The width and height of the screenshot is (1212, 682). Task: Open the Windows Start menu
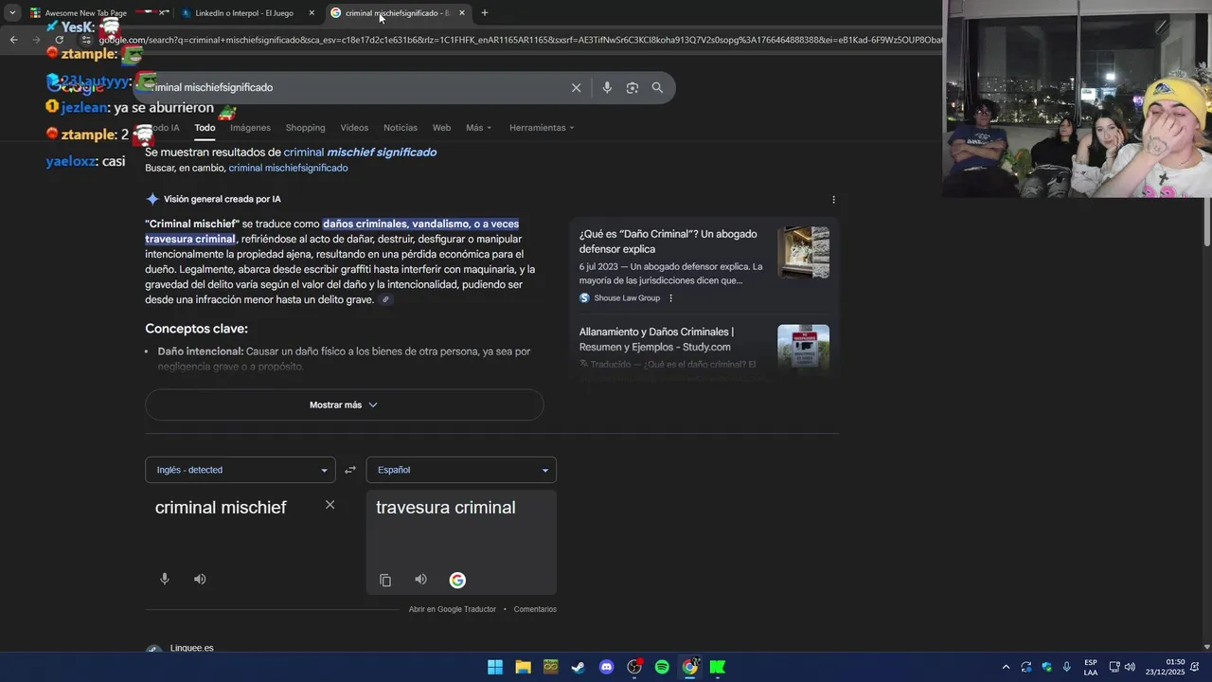coord(495,667)
